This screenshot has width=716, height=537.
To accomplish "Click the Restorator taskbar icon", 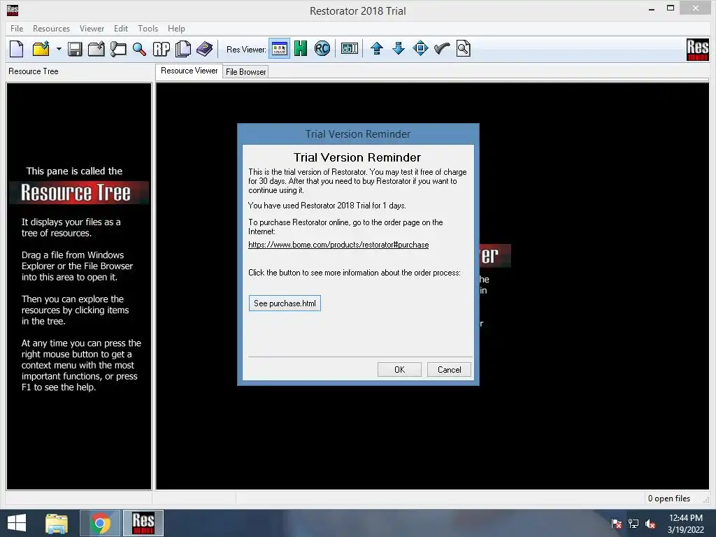I will pos(143,523).
